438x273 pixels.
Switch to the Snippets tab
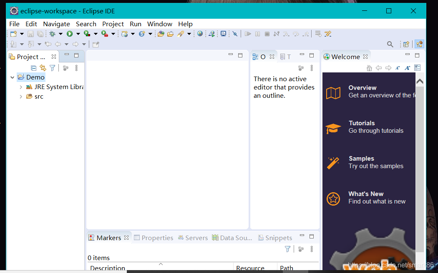tap(275, 238)
